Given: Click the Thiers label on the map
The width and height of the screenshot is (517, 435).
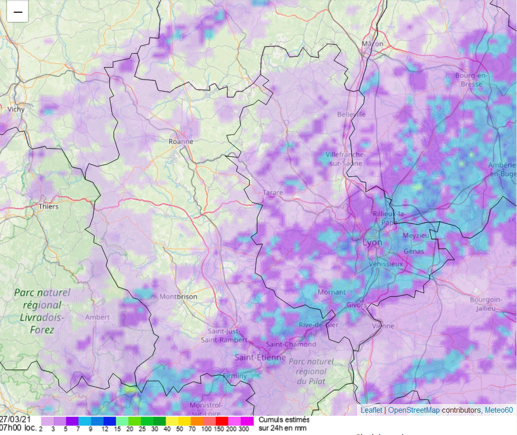Looking at the screenshot, I should tap(48, 207).
